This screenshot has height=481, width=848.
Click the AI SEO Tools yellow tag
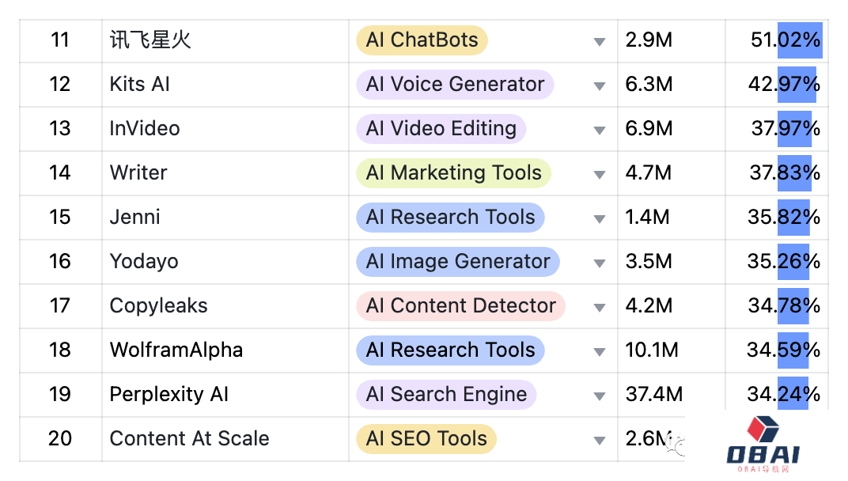pos(426,439)
